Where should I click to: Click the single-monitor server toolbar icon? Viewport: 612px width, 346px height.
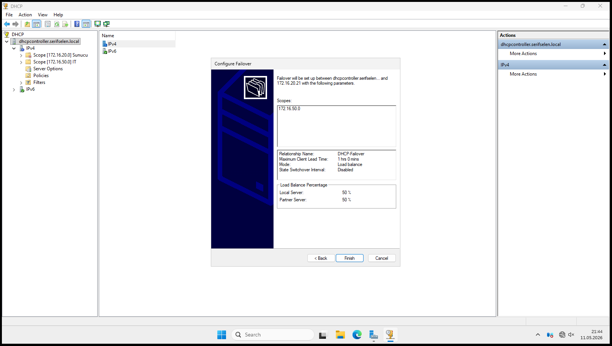98,24
